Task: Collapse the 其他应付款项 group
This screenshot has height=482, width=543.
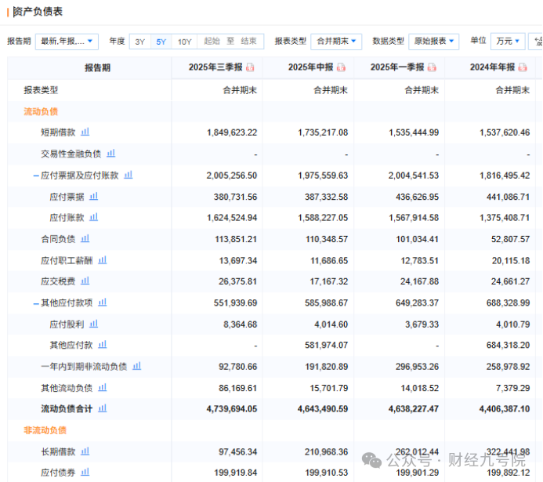Action: coord(36,303)
